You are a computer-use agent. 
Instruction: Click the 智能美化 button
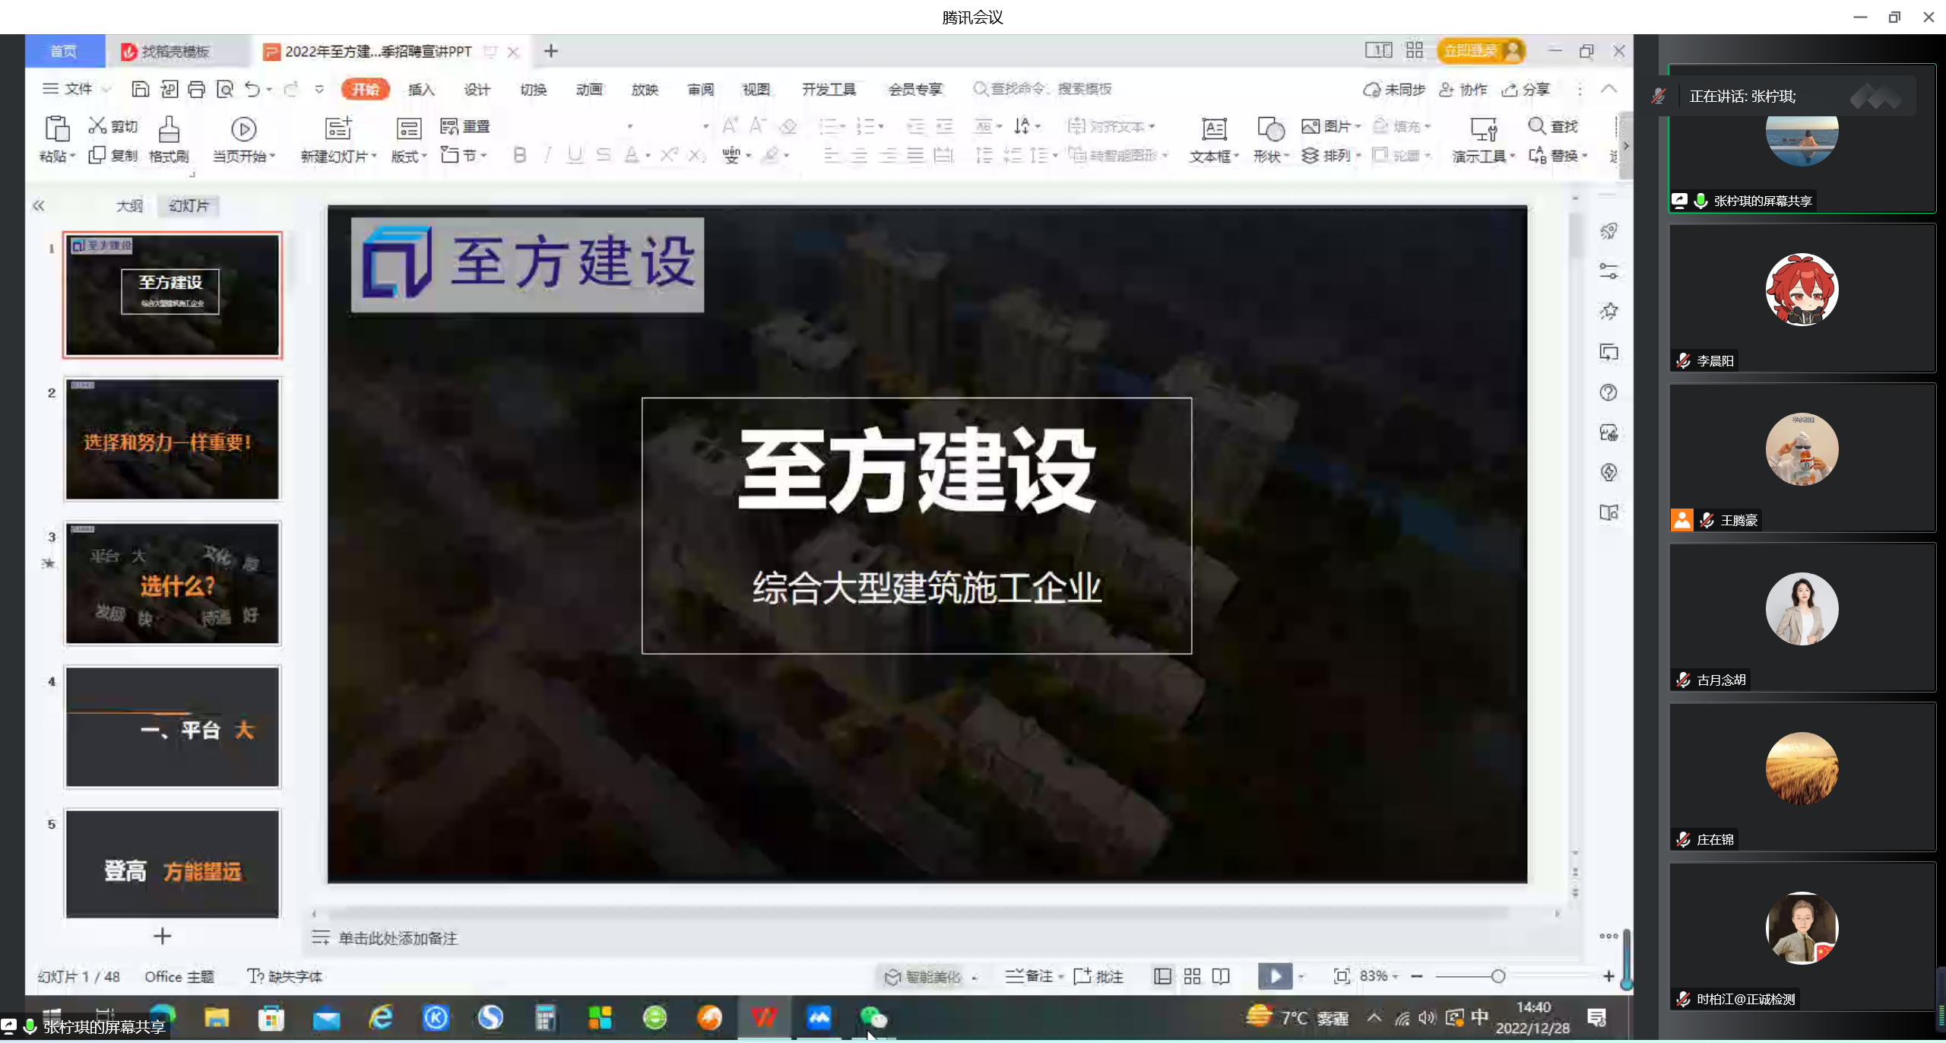tap(924, 976)
